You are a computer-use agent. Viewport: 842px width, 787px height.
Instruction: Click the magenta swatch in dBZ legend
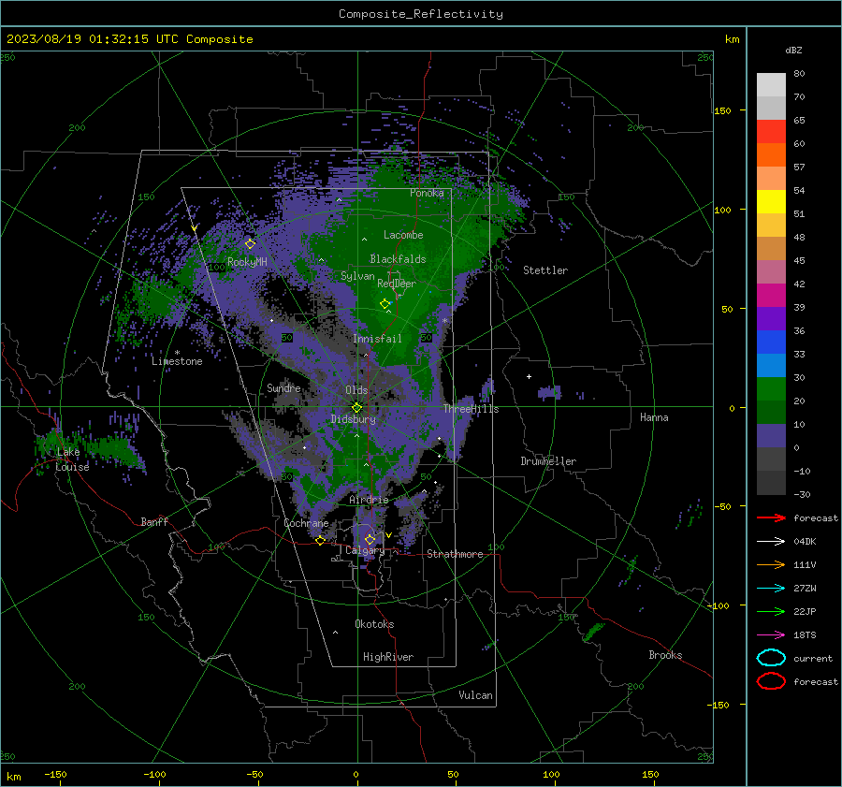(x=771, y=296)
